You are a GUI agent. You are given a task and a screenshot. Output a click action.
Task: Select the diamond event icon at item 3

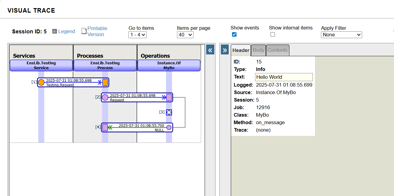[x=169, y=112]
